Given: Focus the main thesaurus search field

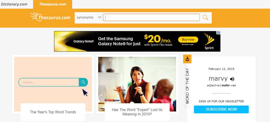Looking at the screenshot, I should pos(151,17).
